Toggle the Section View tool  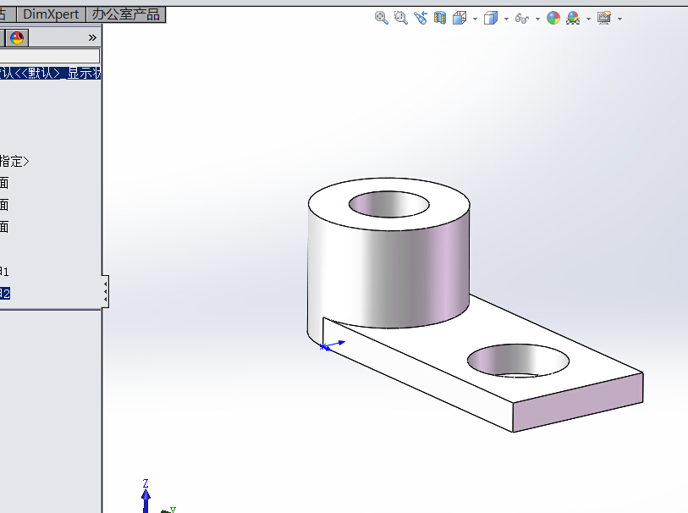tap(440, 18)
